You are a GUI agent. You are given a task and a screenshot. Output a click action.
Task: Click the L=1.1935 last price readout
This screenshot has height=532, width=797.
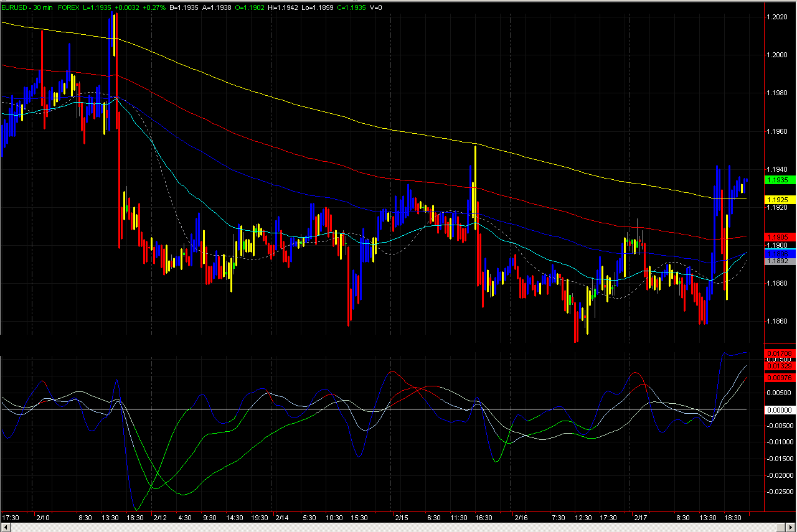(x=96, y=7)
